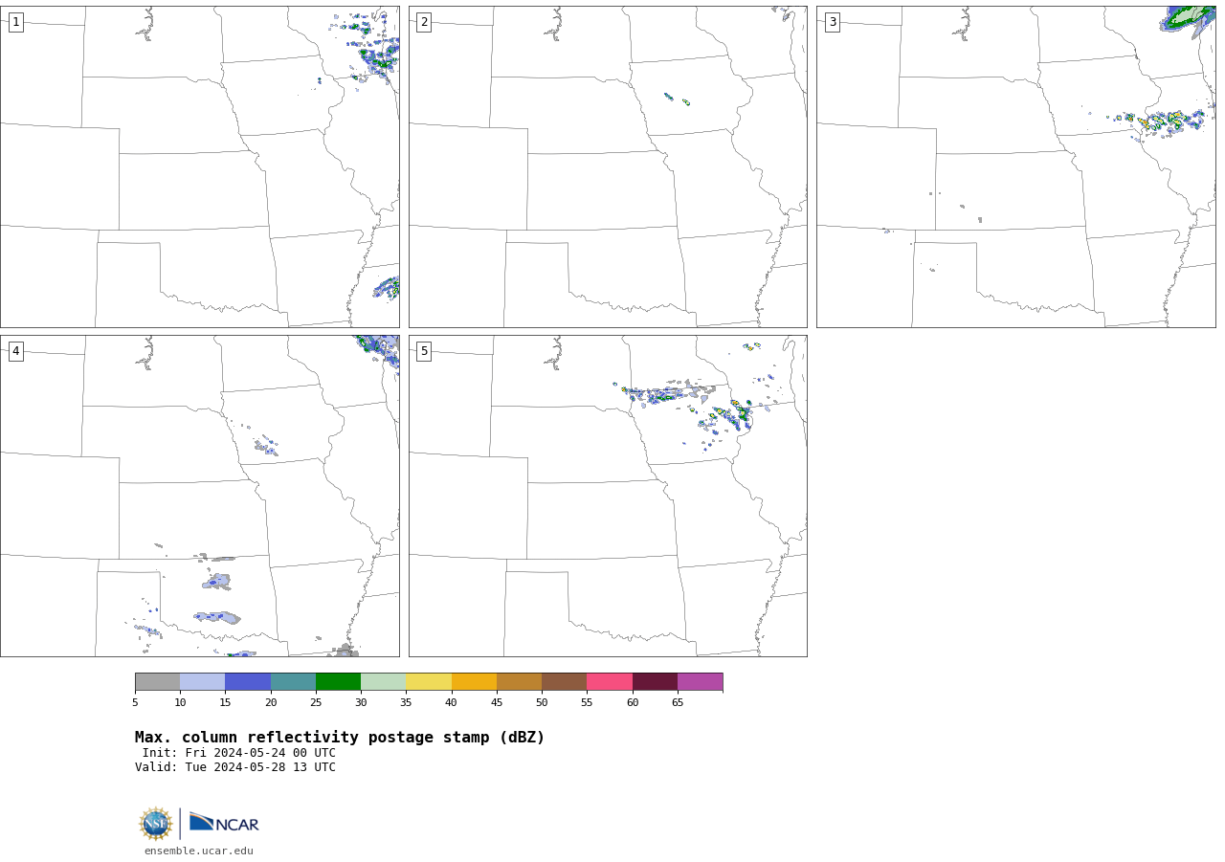Click the maroon 60-65 dBZ swatch

pos(655,682)
